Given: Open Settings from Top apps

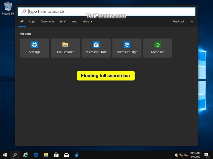Looking at the screenshot, I should click(x=34, y=48).
